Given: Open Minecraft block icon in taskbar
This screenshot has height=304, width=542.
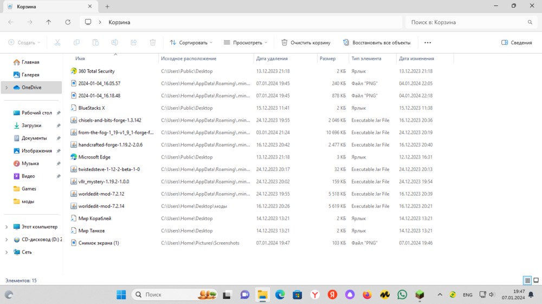Looking at the screenshot, I should point(420,295).
